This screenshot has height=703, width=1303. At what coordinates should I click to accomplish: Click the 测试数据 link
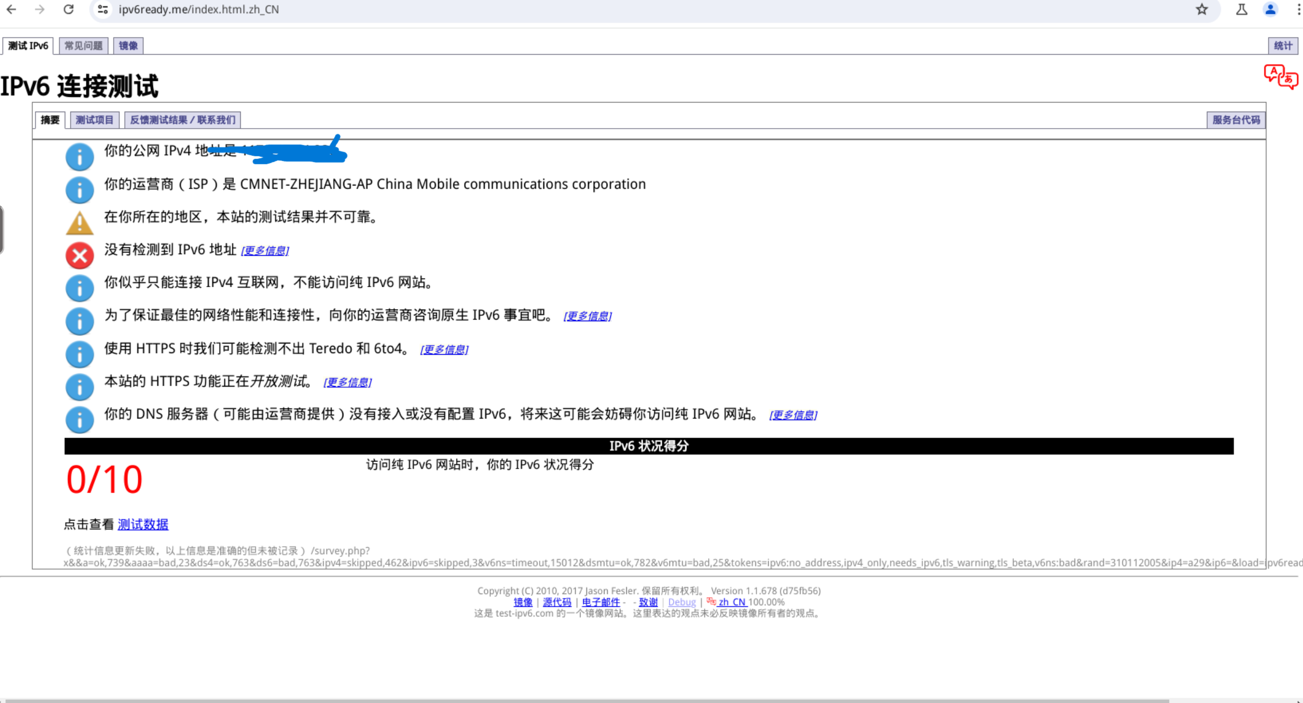142,524
